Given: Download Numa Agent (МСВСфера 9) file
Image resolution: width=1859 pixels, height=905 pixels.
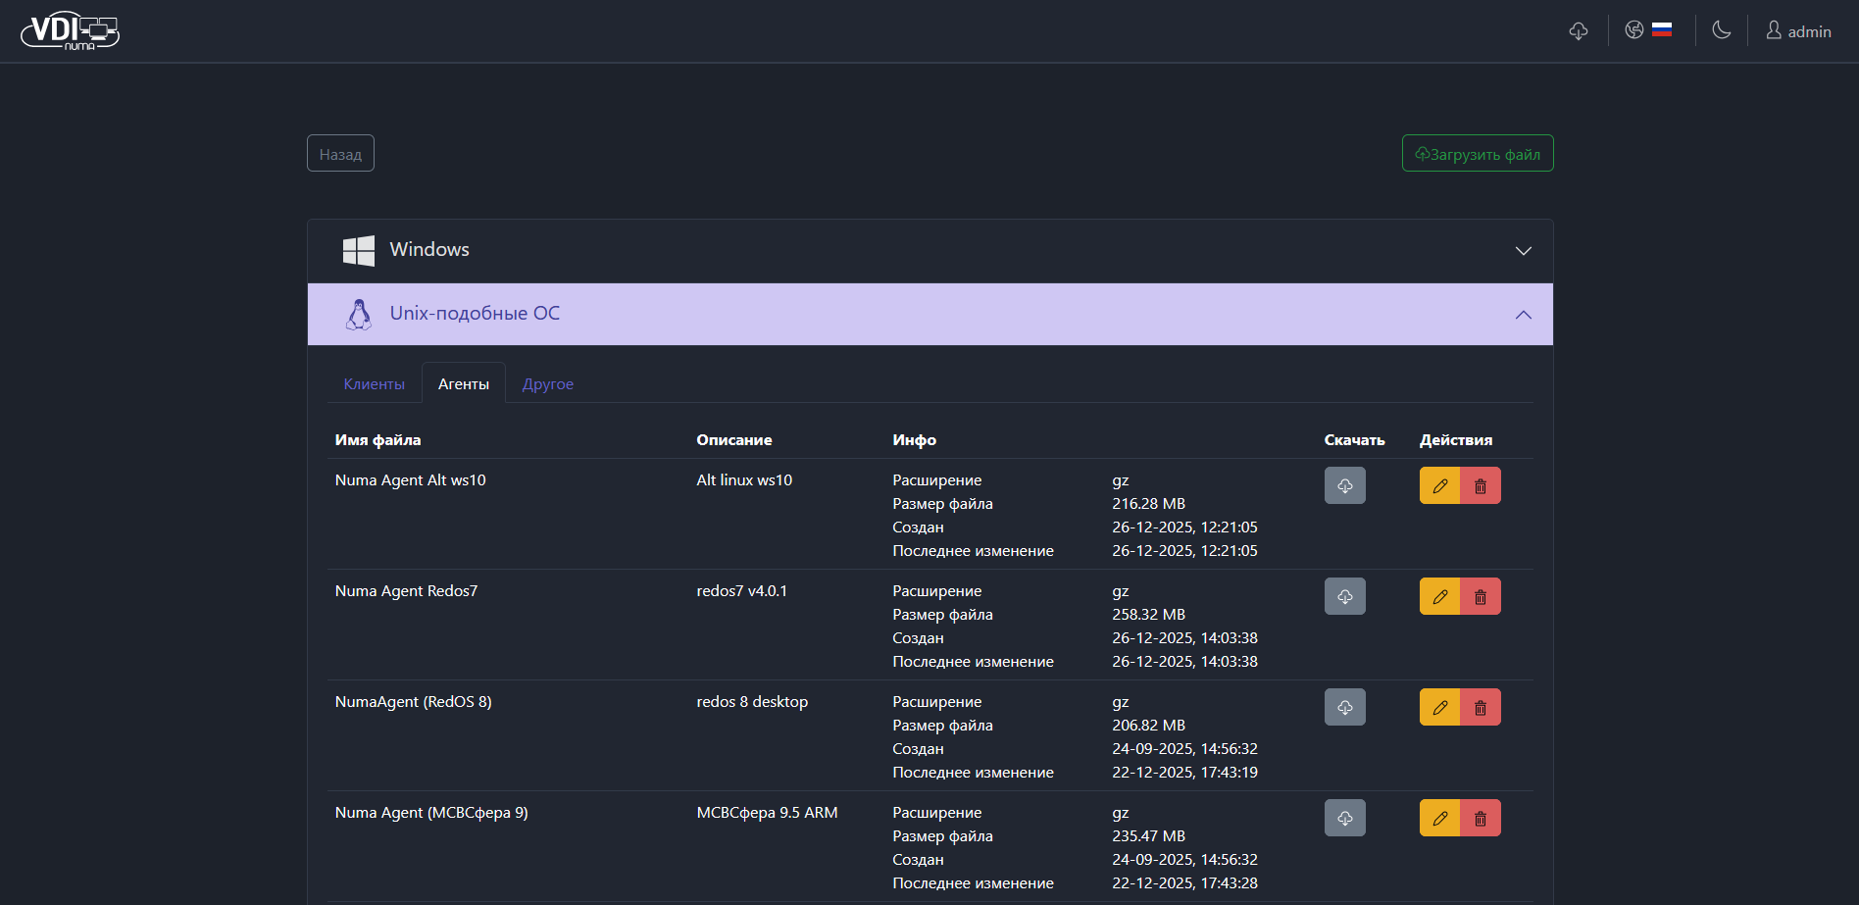Looking at the screenshot, I should point(1344,819).
